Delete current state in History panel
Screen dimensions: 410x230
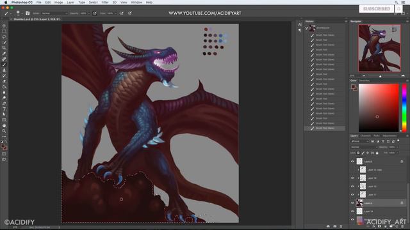(x=341, y=226)
